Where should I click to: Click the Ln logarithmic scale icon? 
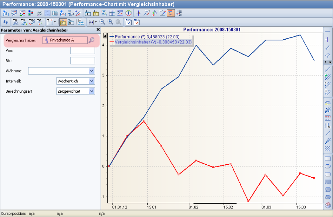[81, 22]
